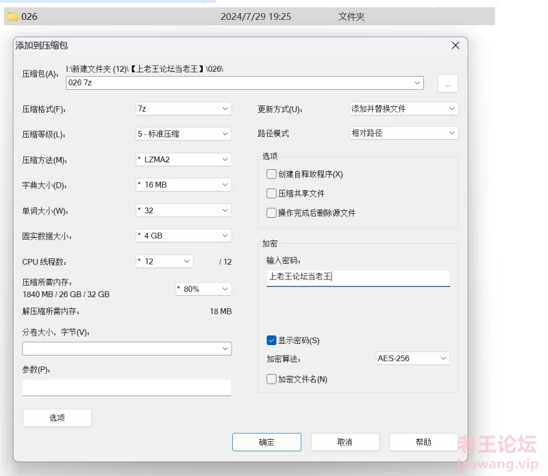This screenshot has height=476, width=548.
Task: Open the 固实数据大小 dropdown showing 4 GB
Action: [184, 236]
